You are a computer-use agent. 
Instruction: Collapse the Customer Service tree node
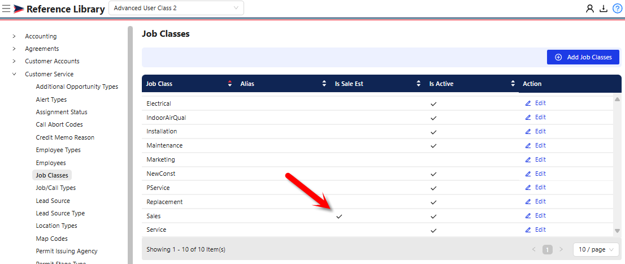pos(14,74)
